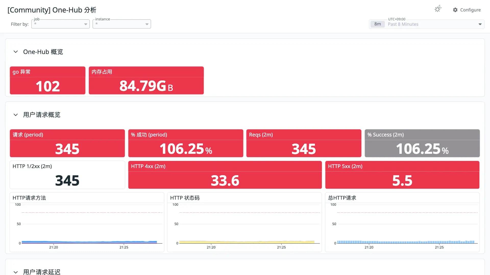Open the job filter dropdown

(60, 24)
